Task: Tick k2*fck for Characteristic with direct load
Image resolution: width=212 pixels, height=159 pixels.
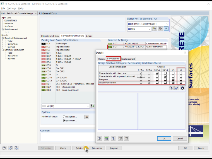Action: pyautogui.click(x=149, y=73)
